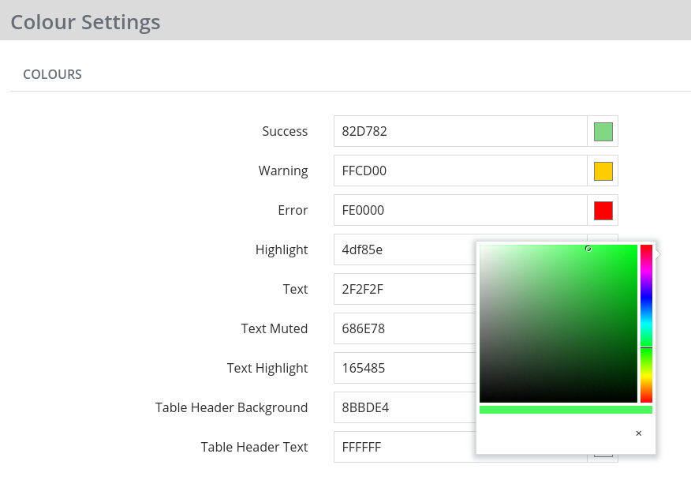Edit the Text Highlight value 165485

click(405, 368)
